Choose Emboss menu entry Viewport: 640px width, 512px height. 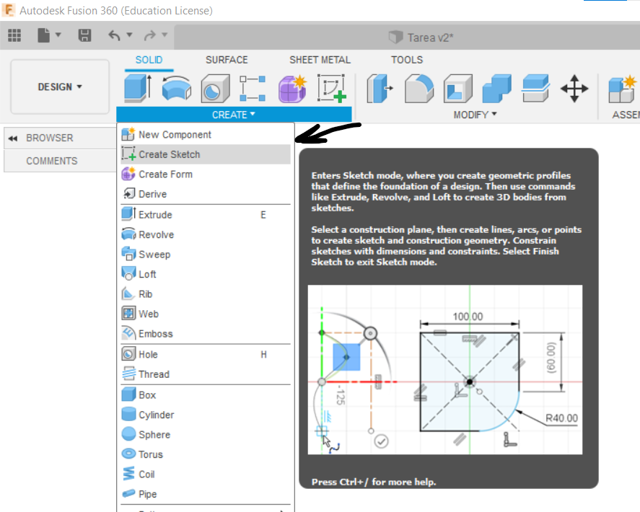coord(206,334)
